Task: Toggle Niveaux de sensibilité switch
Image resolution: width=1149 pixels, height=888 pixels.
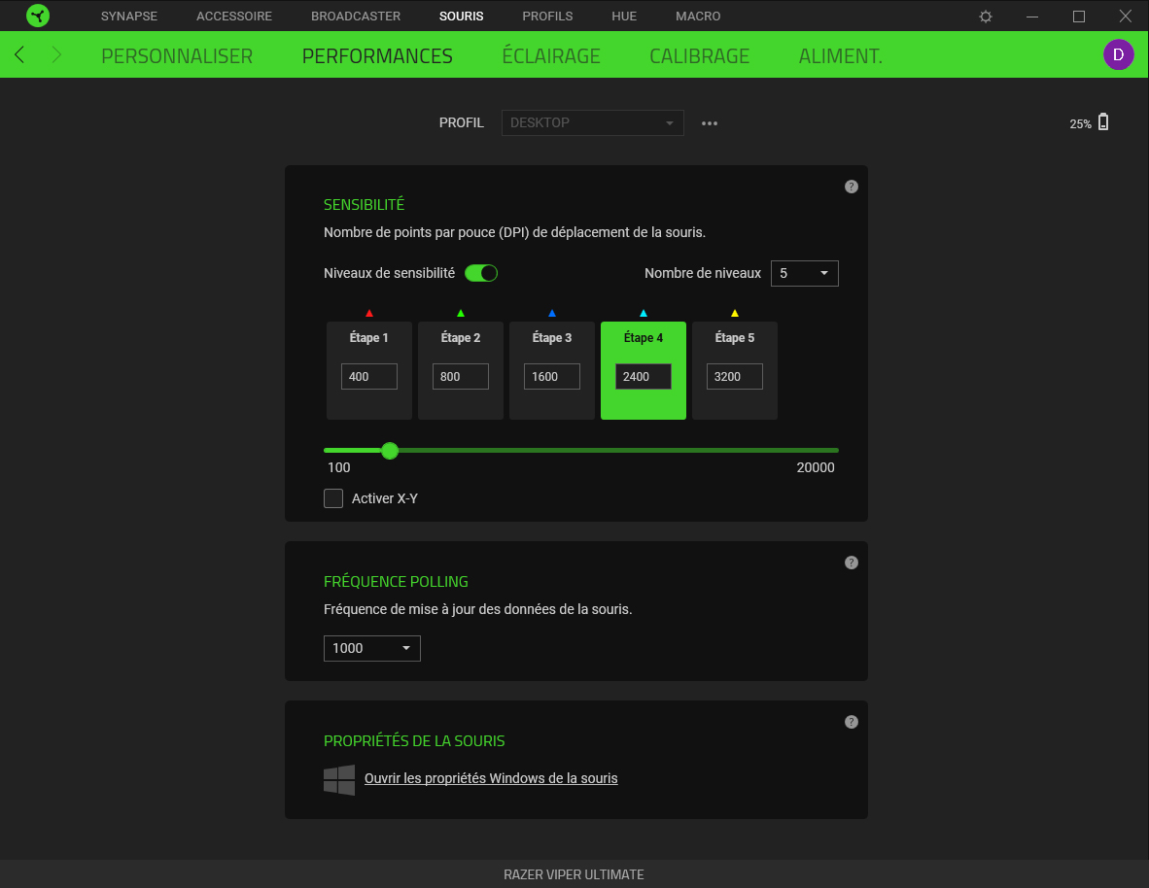Action: (481, 273)
